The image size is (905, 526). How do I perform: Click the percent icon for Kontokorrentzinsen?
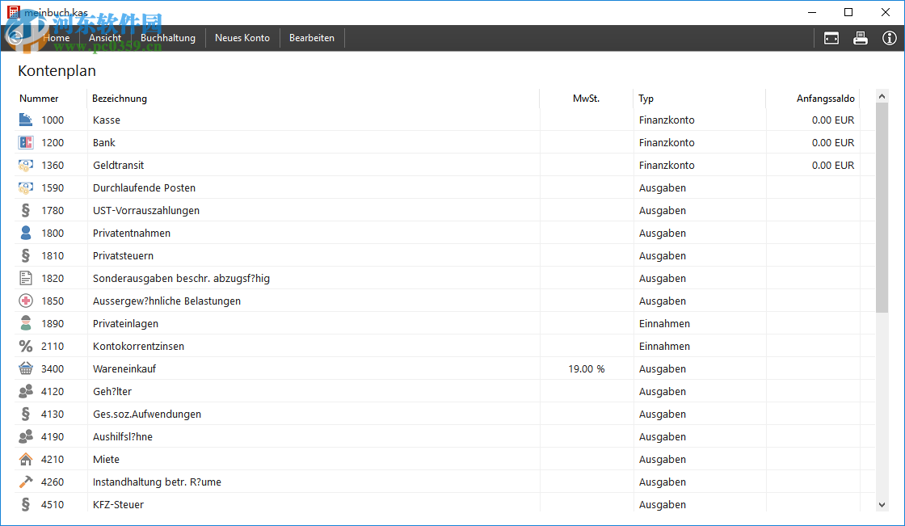pos(25,346)
